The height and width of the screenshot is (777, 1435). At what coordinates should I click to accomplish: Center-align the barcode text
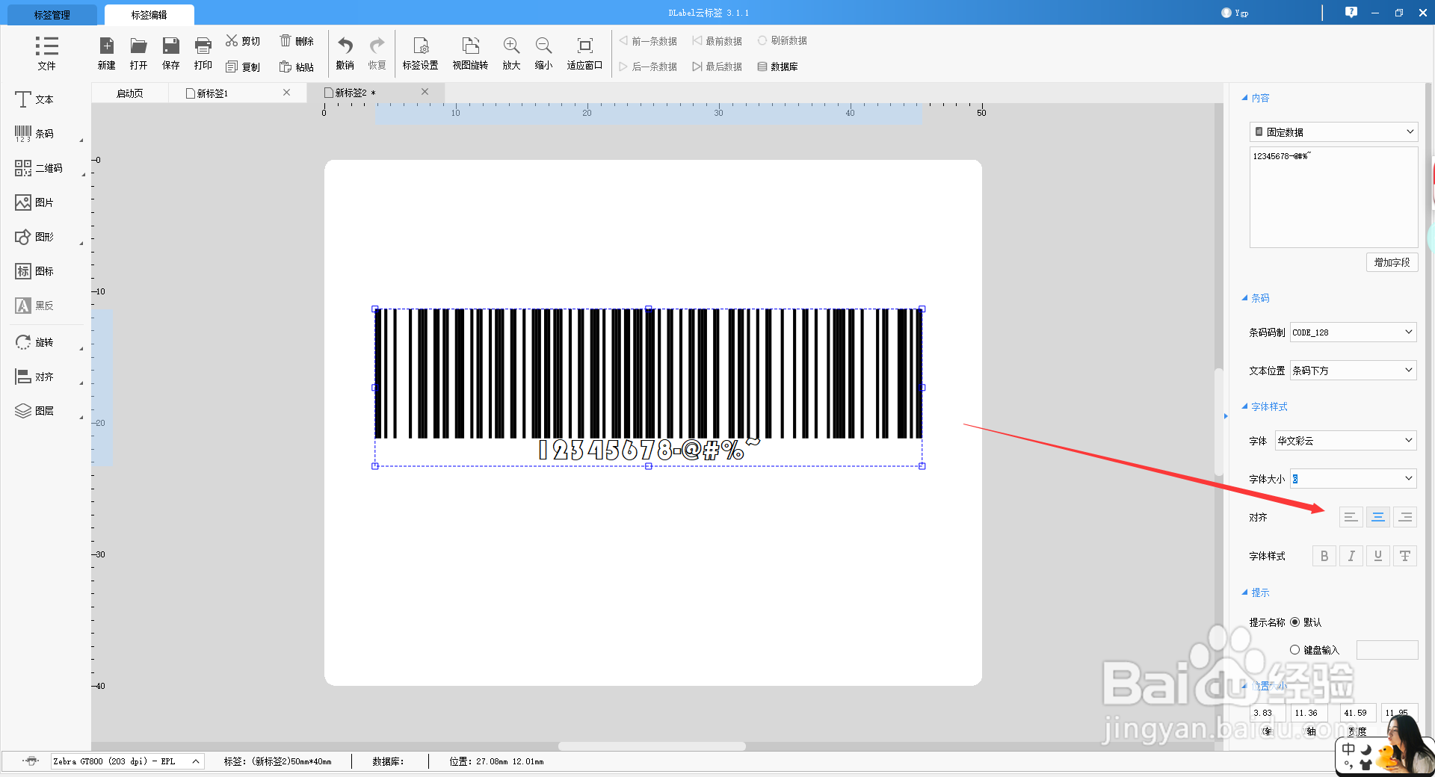click(x=1377, y=517)
